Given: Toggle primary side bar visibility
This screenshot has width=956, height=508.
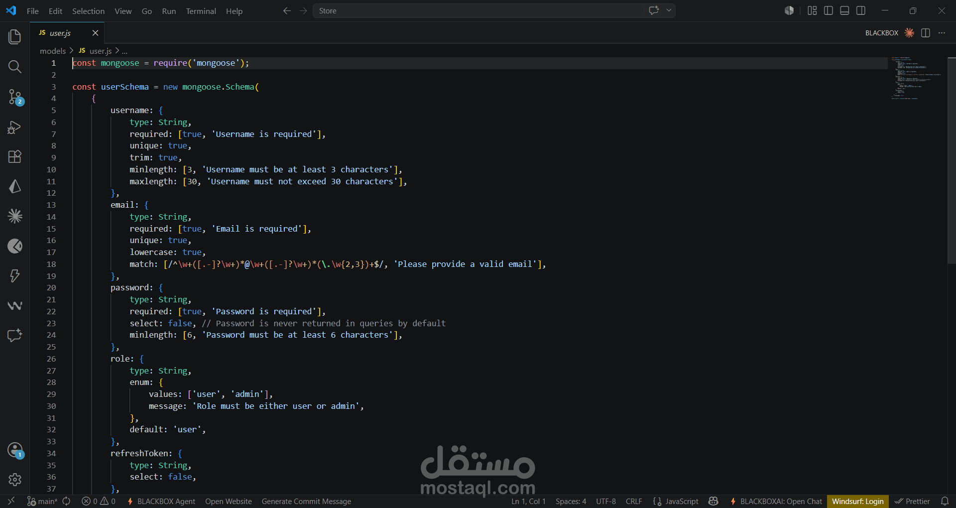Looking at the screenshot, I should [829, 10].
